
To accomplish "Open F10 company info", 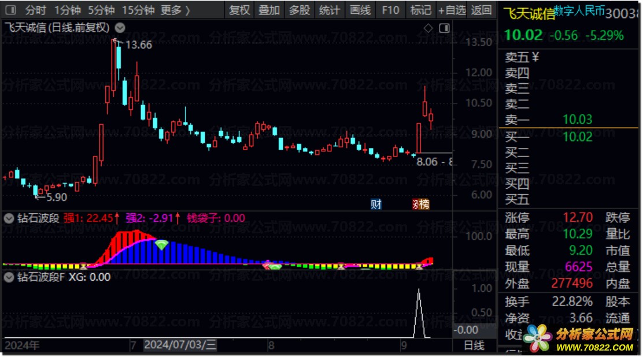I will coord(390,10).
